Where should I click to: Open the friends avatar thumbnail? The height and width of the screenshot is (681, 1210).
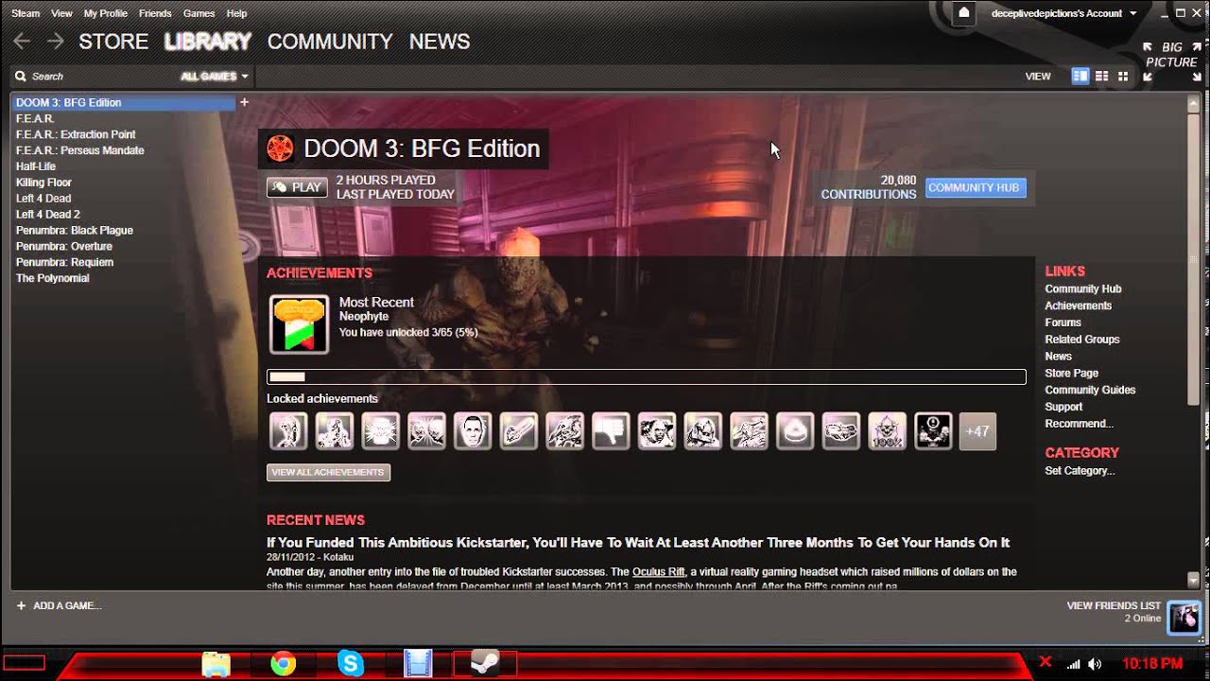(x=1184, y=617)
